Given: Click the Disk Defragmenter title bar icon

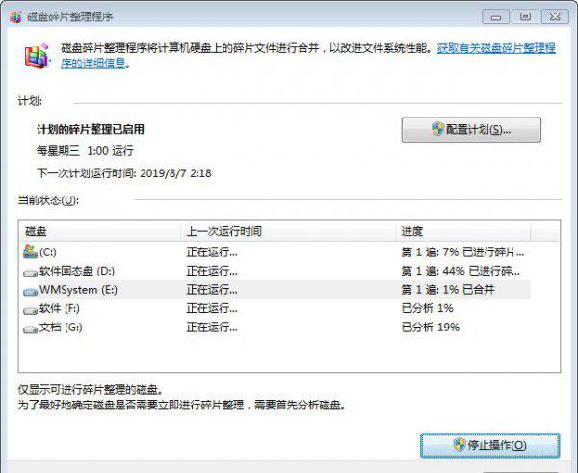Looking at the screenshot, I should tap(15, 17).
